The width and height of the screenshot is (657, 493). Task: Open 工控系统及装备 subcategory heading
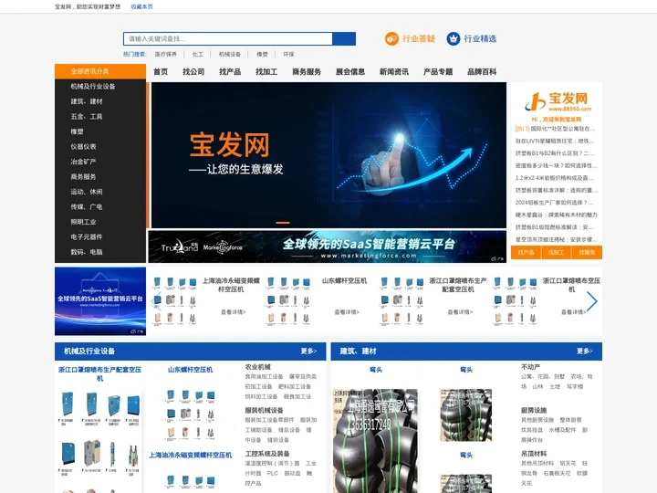tap(267, 454)
